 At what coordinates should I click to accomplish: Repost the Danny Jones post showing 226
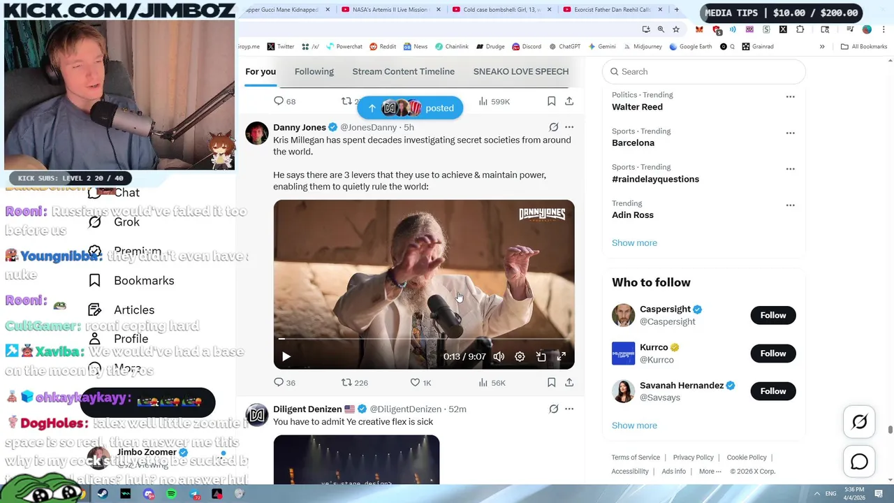[354, 383]
